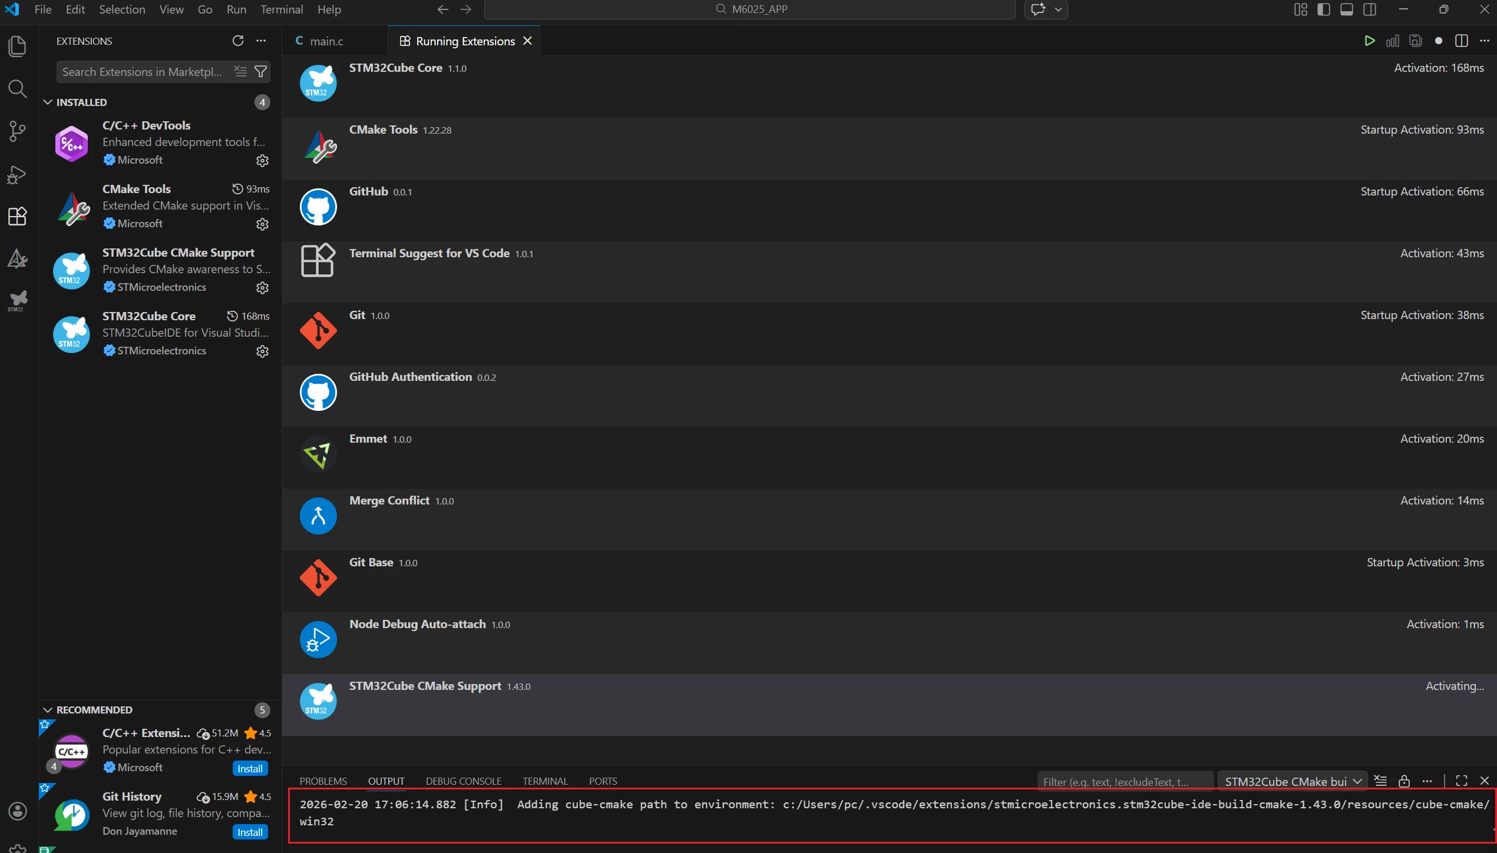This screenshot has width=1497, height=853.
Task: Clear the extensions search results
Action: [x=240, y=71]
